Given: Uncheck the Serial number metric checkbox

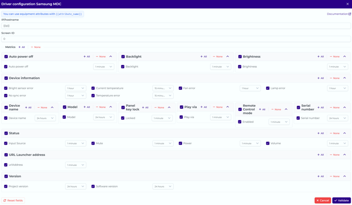Looking at the screenshot, I should [298, 118].
